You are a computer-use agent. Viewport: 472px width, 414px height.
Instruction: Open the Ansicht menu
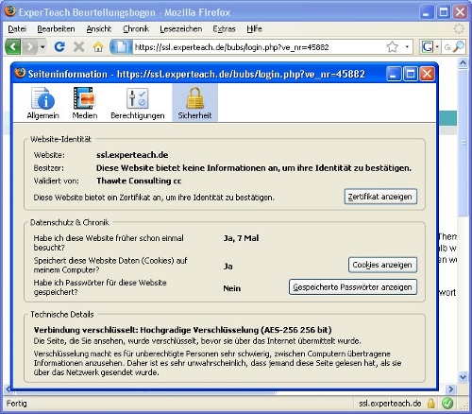click(x=99, y=29)
